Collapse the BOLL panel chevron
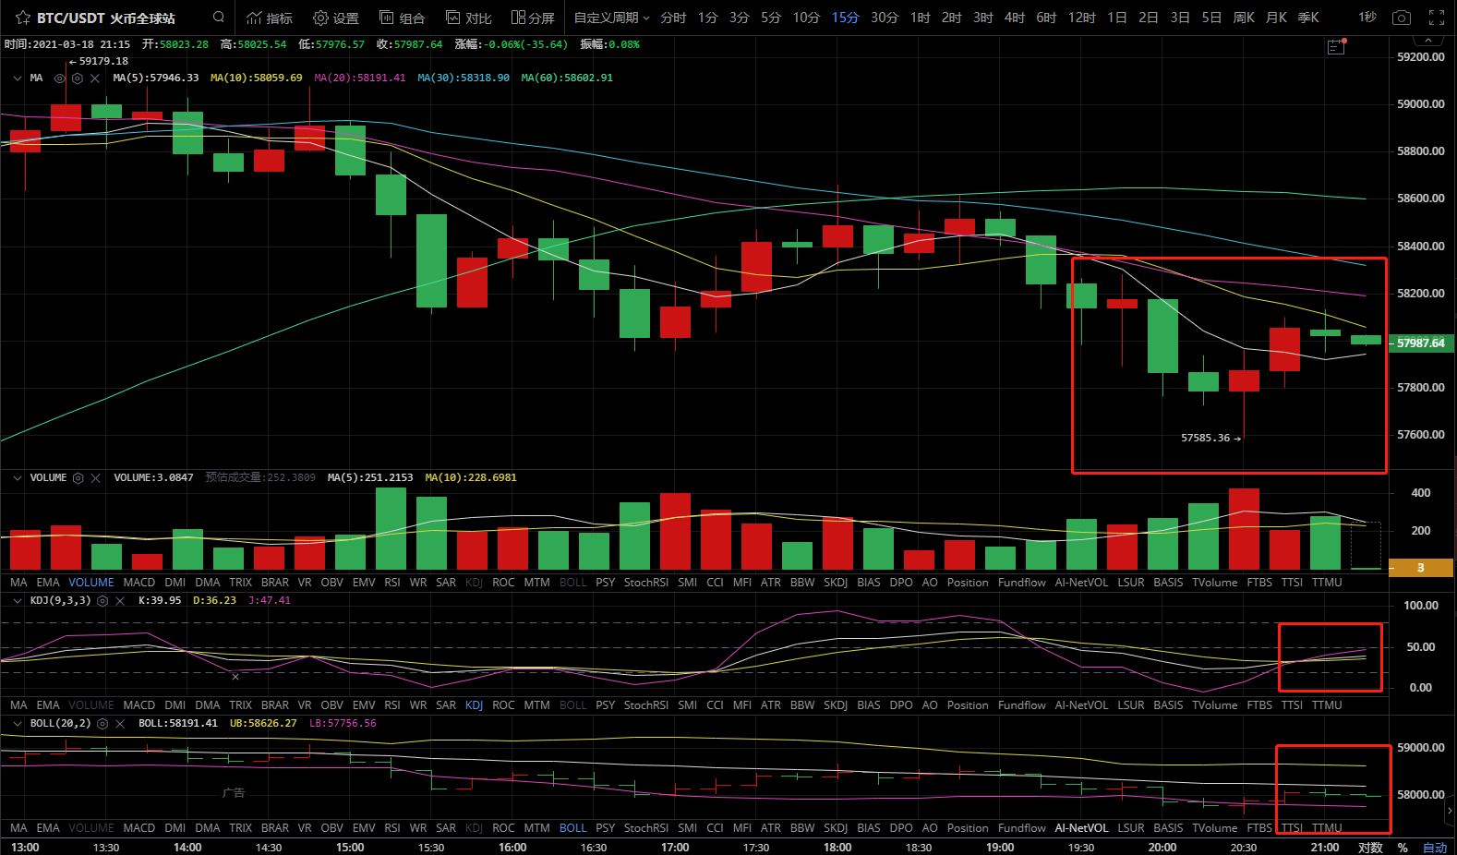 click(18, 724)
